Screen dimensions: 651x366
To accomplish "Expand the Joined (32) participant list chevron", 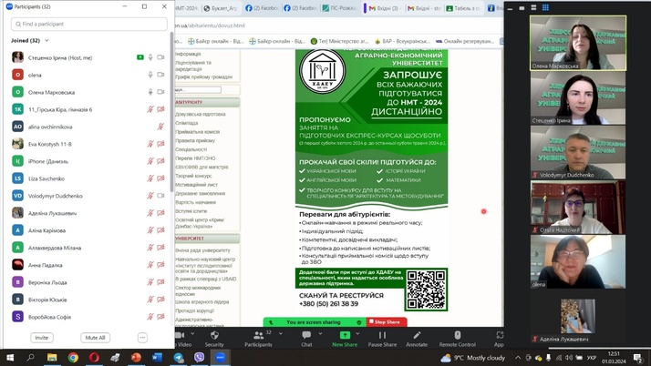I will (46, 41).
